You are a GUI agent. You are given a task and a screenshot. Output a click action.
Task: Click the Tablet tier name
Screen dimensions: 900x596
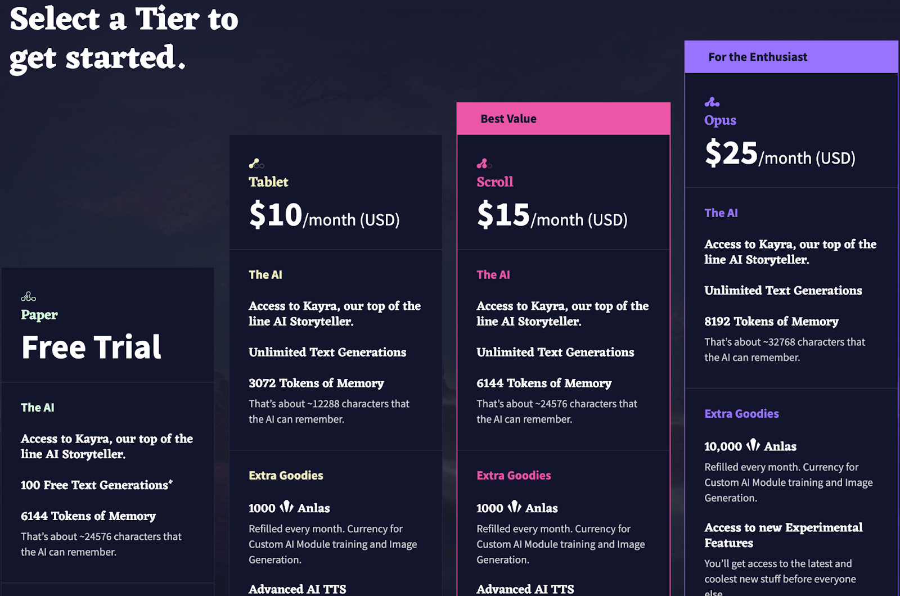click(268, 182)
